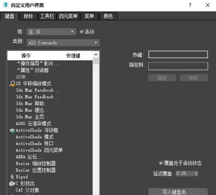Select the A360 云渲染模式 row

tap(50, 124)
